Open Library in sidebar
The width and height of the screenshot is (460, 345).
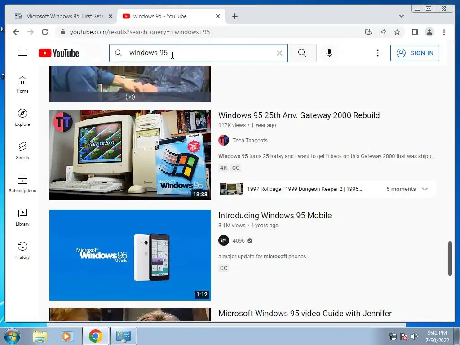(x=22, y=217)
